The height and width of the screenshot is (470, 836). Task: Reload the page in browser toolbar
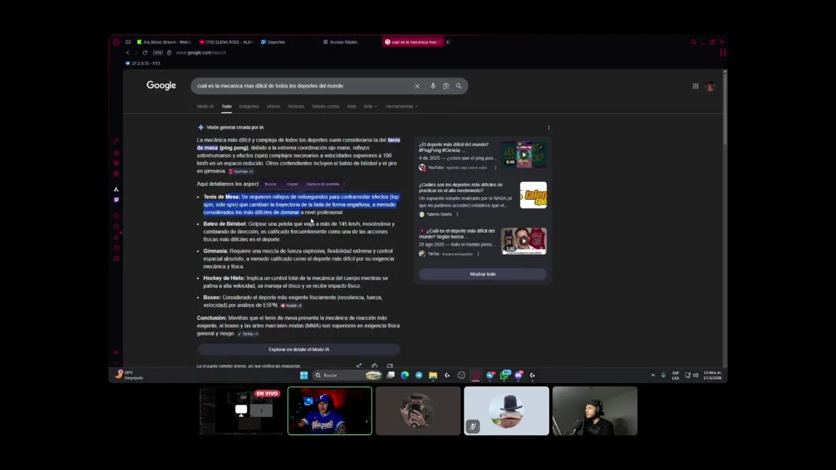click(x=144, y=52)
